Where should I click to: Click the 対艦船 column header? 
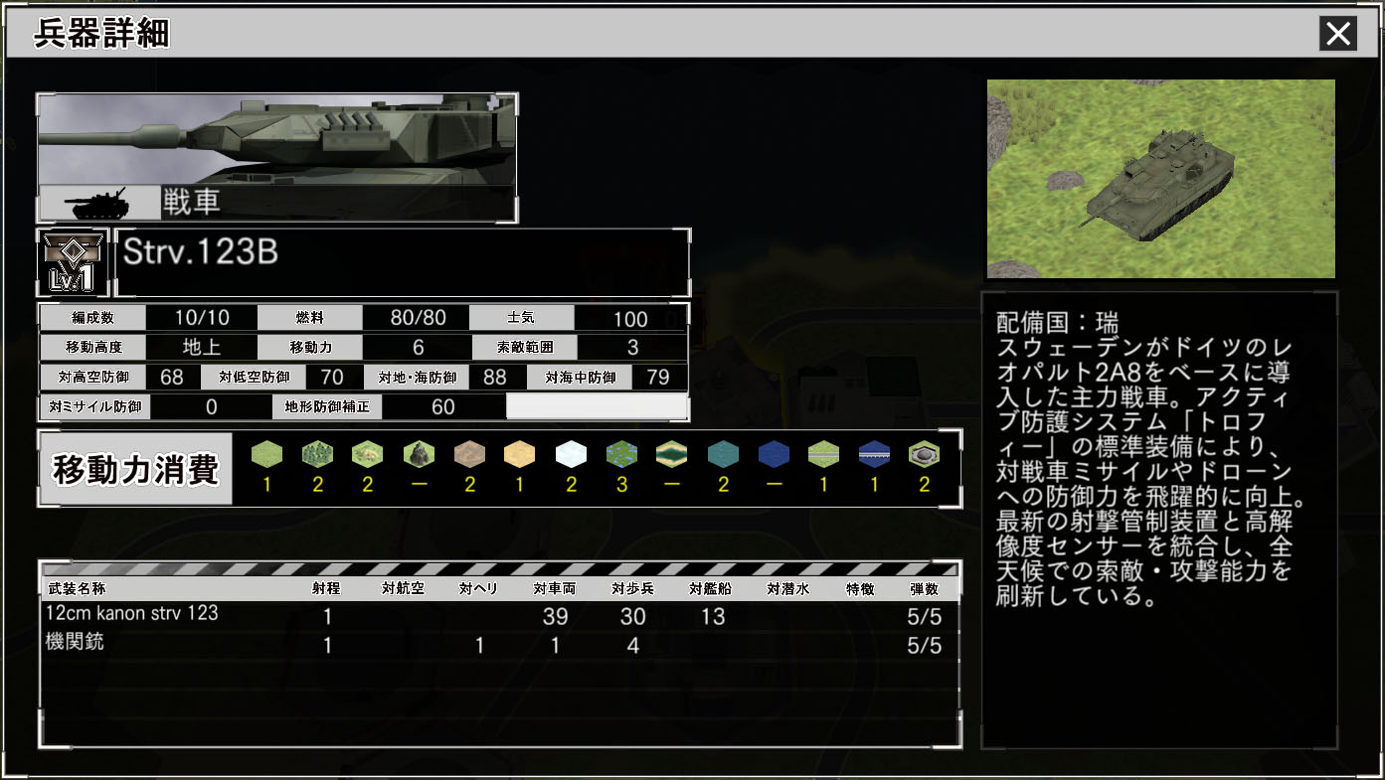(710, 589)
